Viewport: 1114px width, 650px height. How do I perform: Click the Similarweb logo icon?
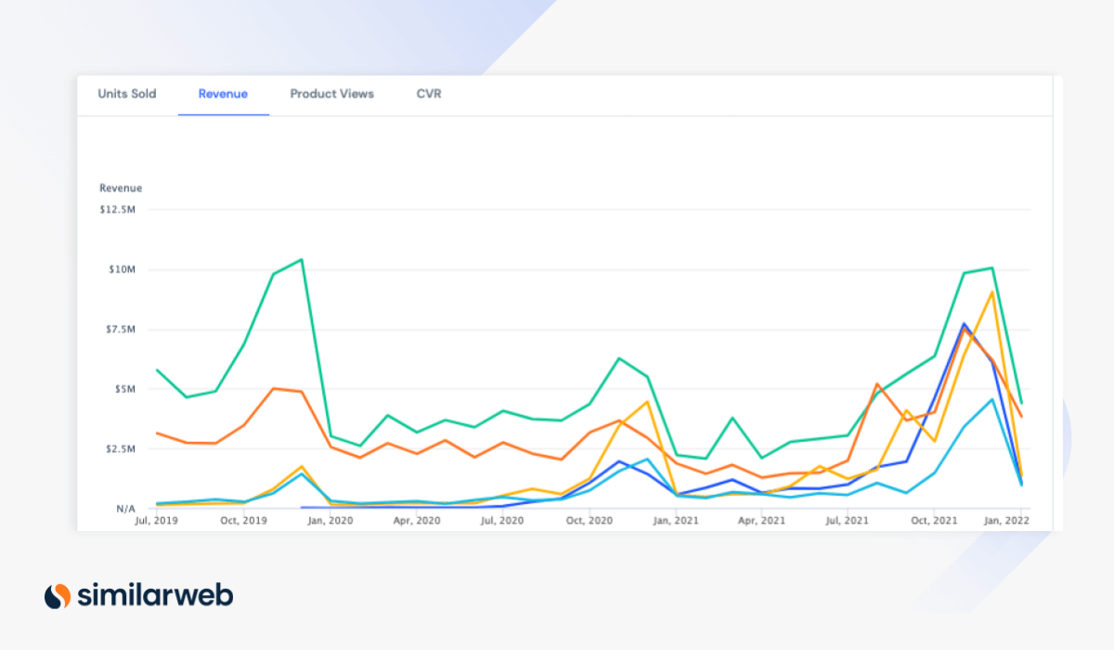(x=57, y=594)
